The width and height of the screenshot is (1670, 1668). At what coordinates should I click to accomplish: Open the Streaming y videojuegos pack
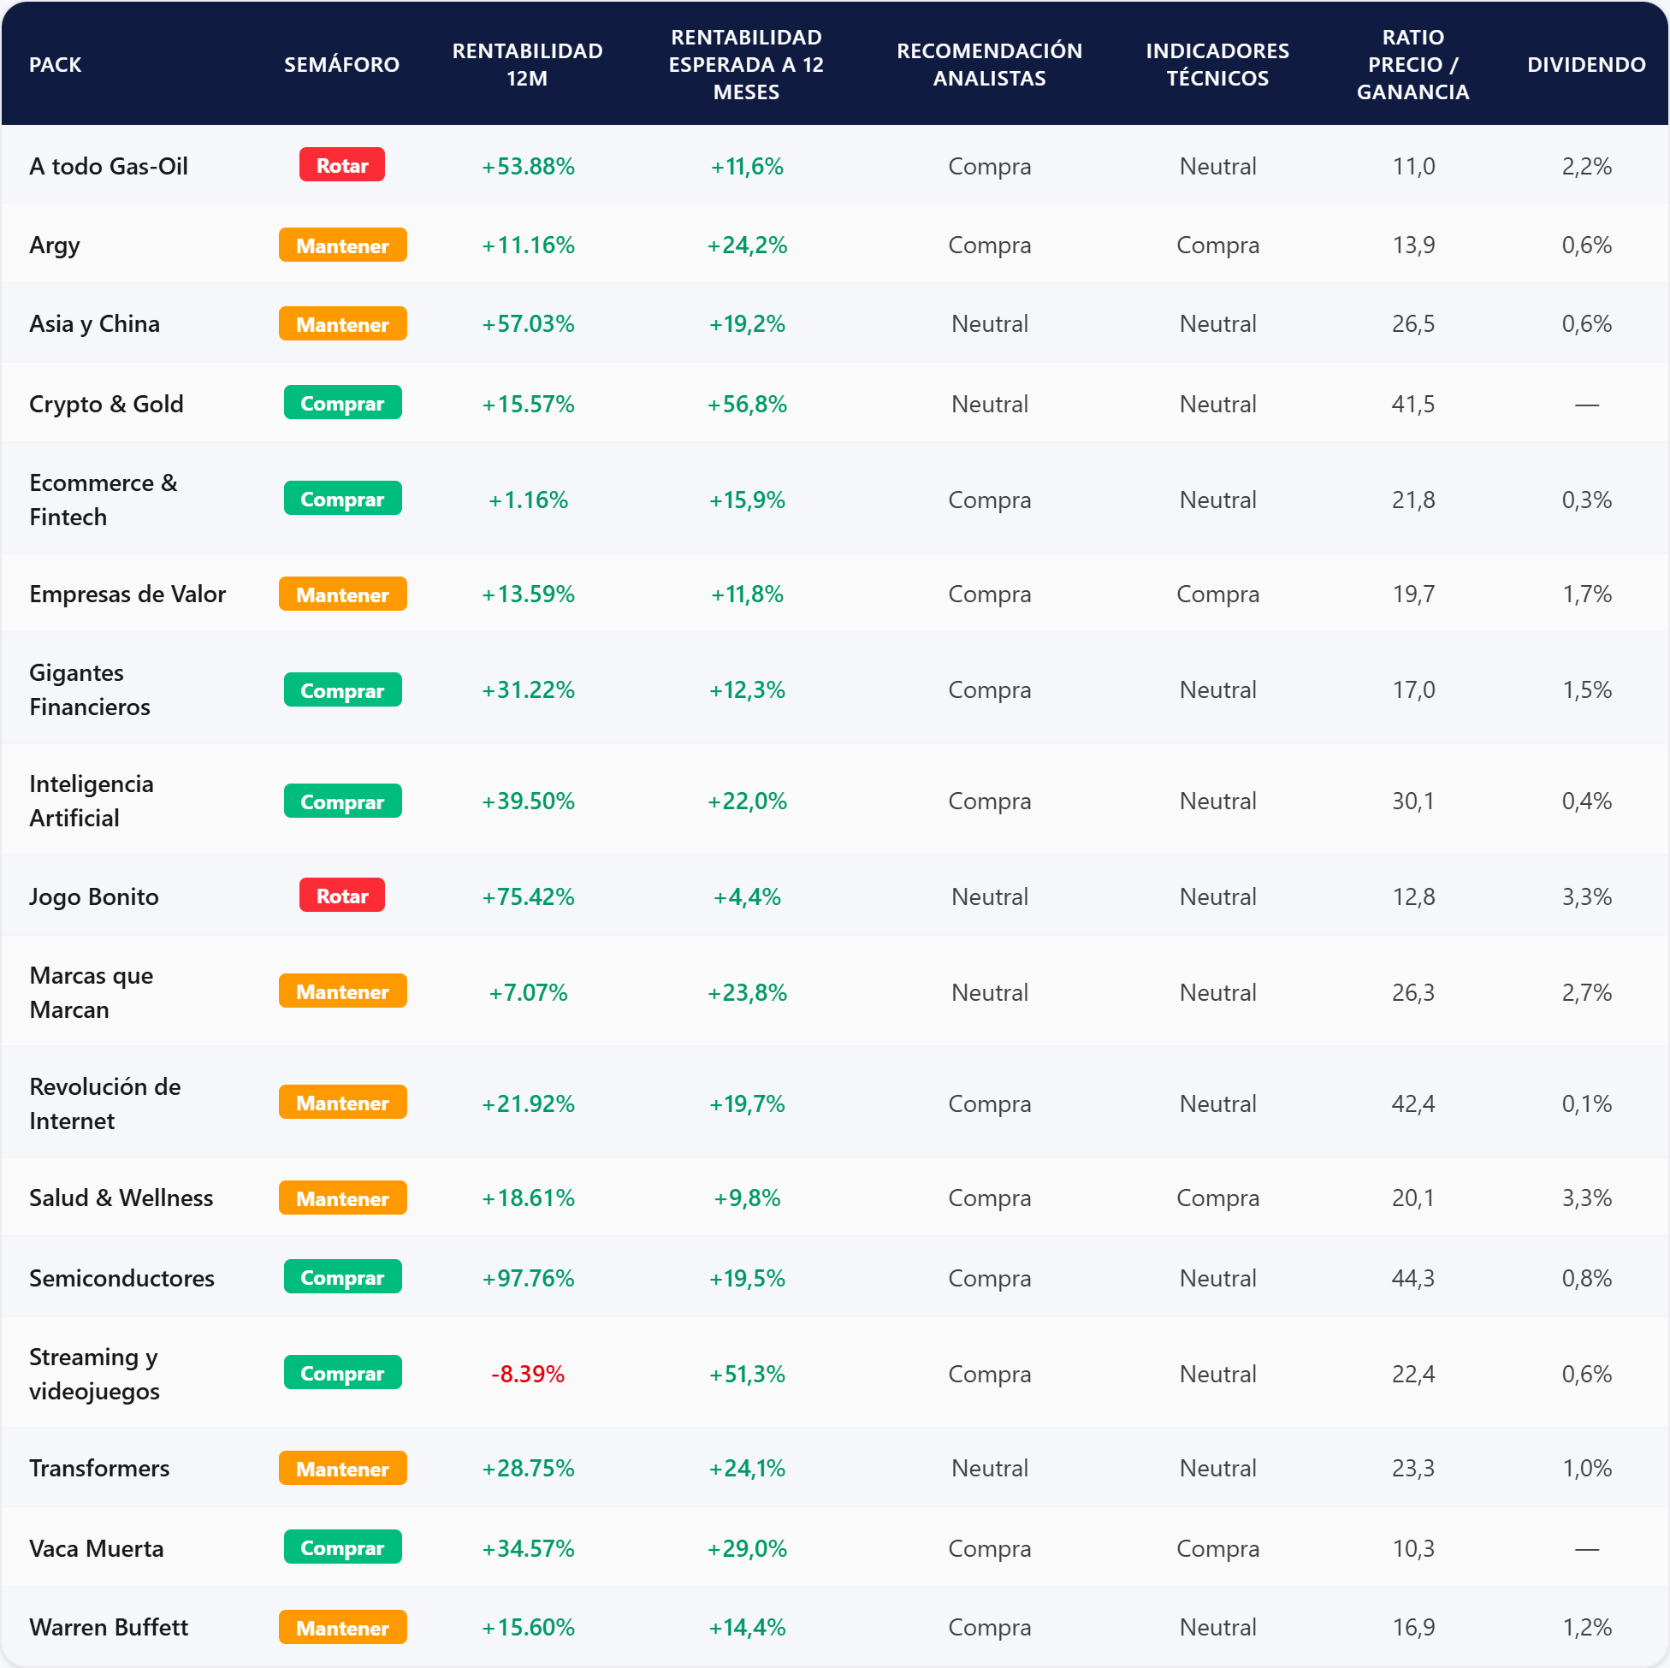pos(93,1373)
